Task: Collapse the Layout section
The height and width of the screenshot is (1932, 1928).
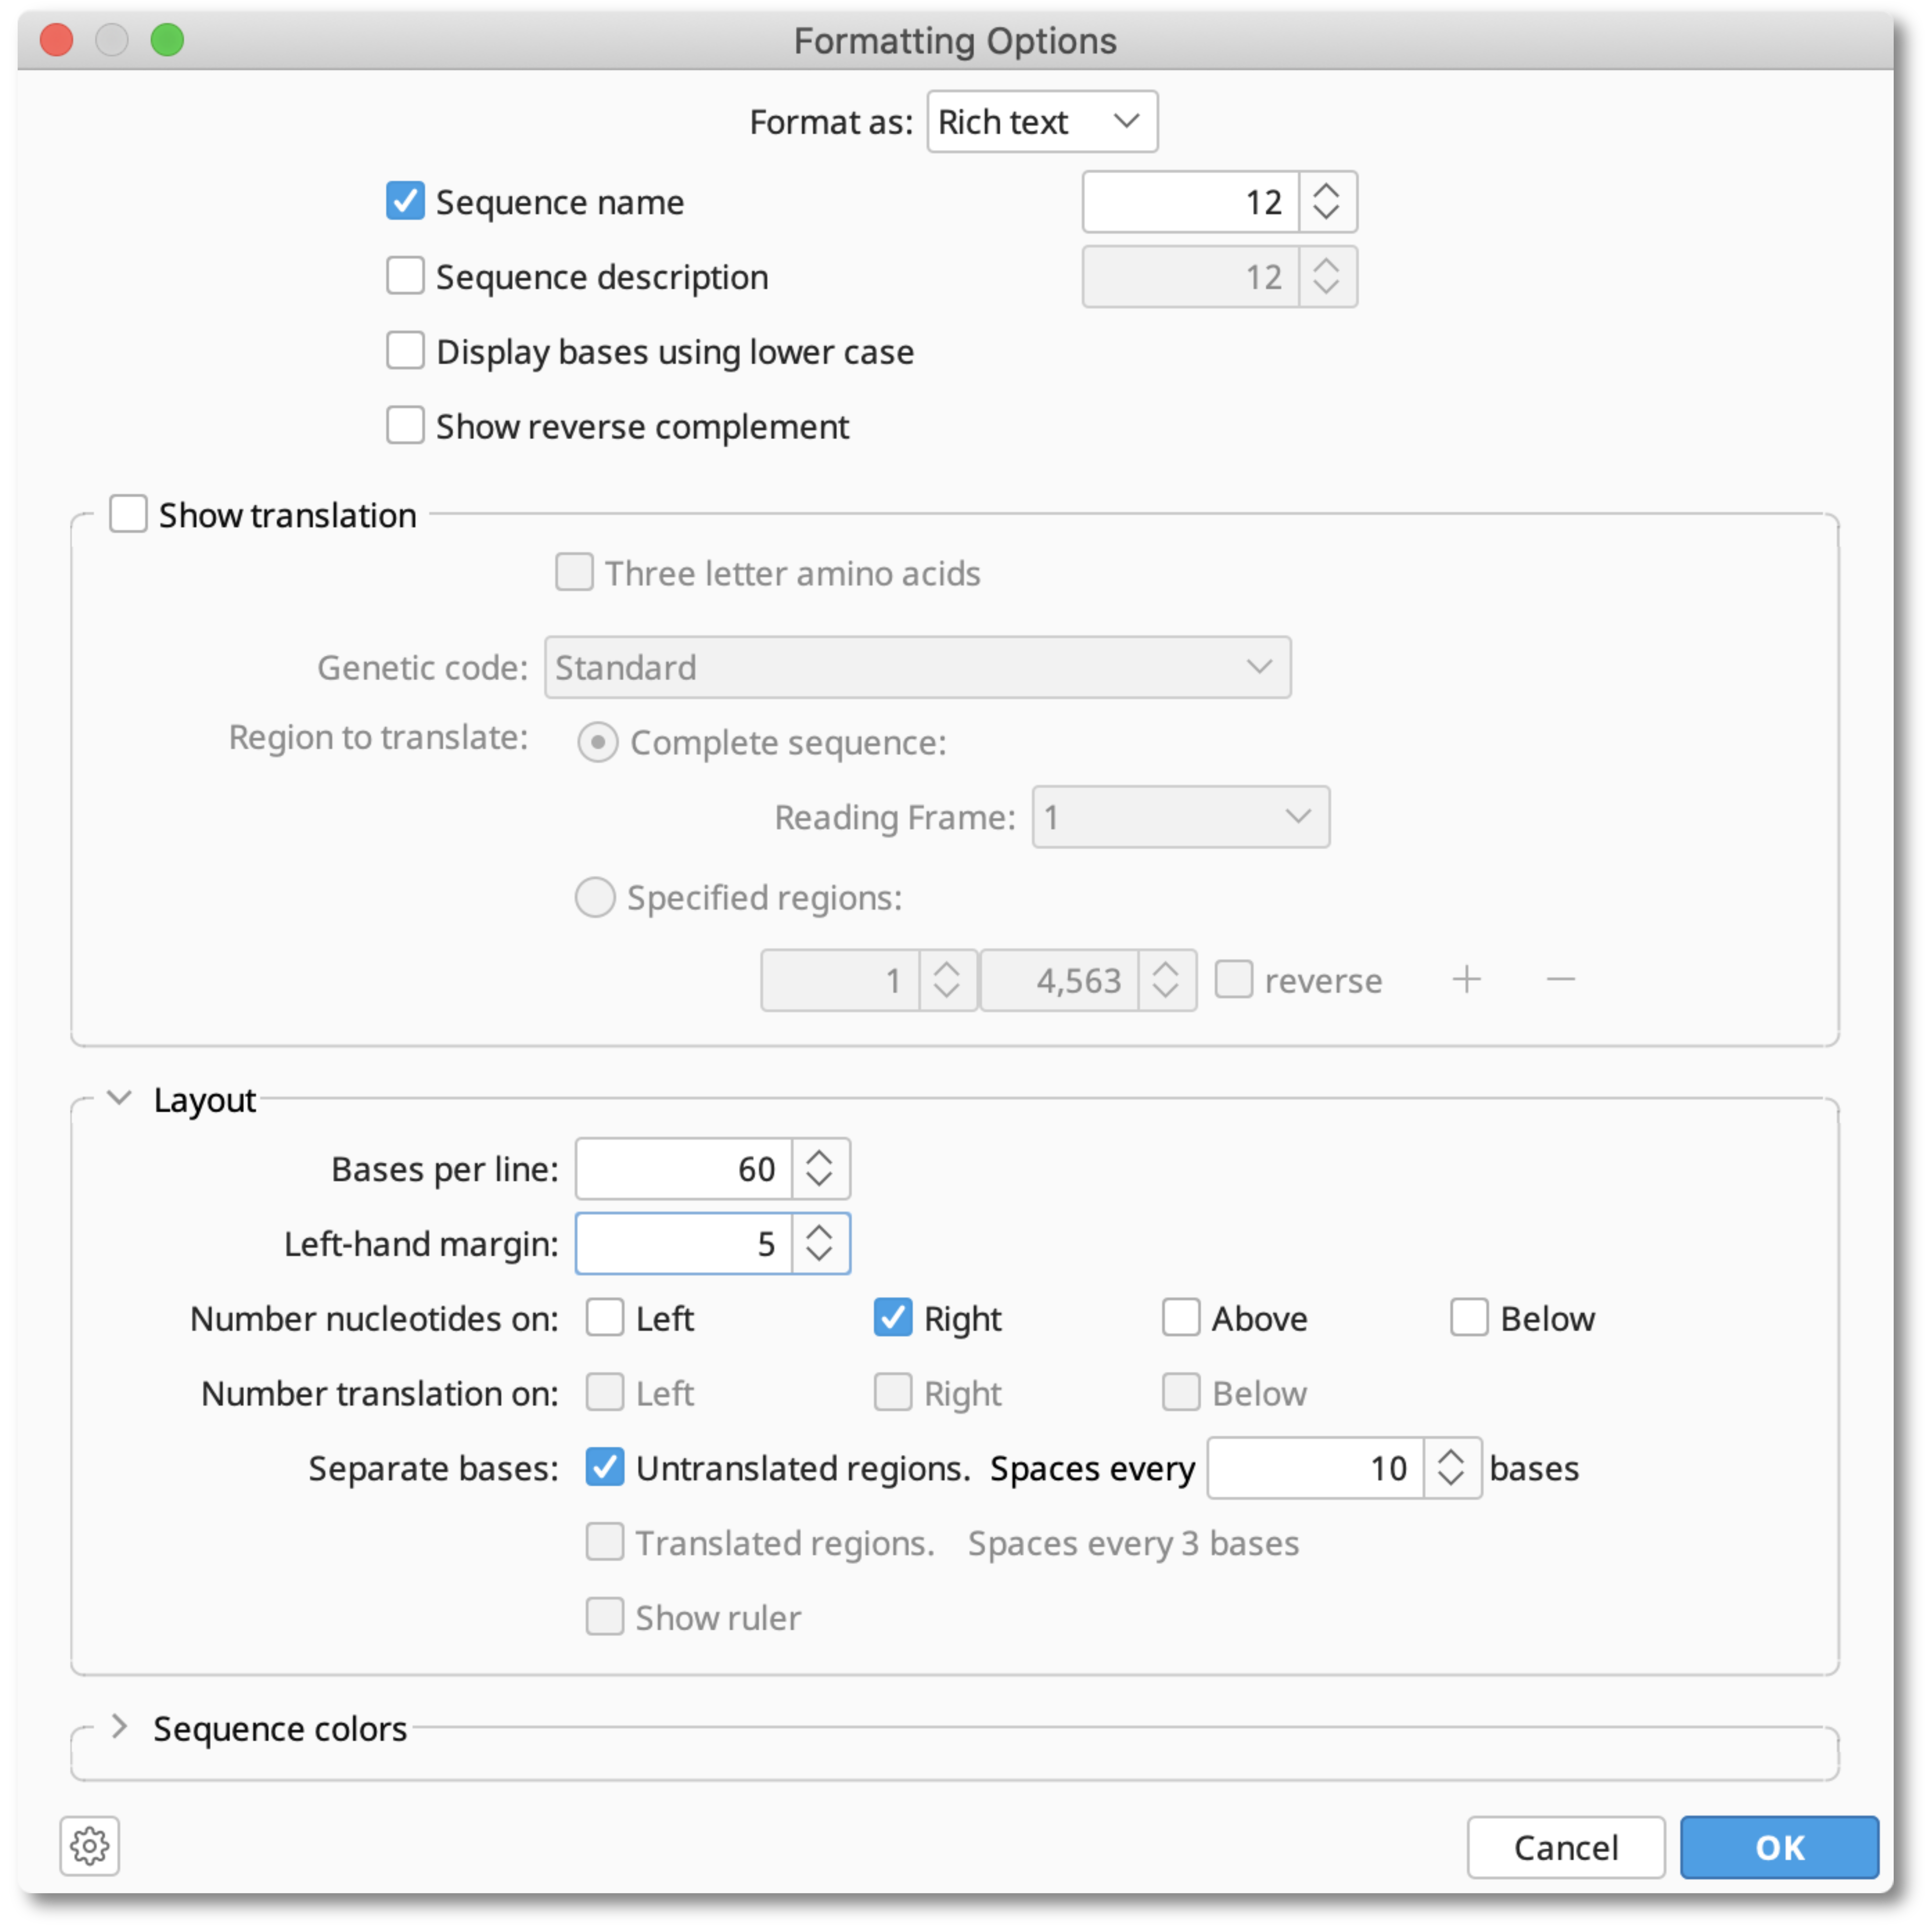Action: click(x=119, y=1098)
